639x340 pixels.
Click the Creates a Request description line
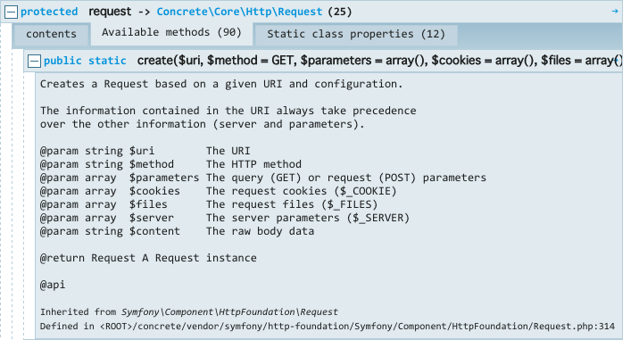click(x=221, y=84)
